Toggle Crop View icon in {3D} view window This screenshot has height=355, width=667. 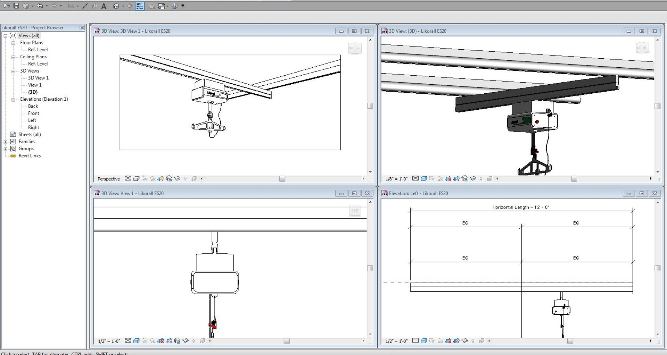tap(448, 178)
